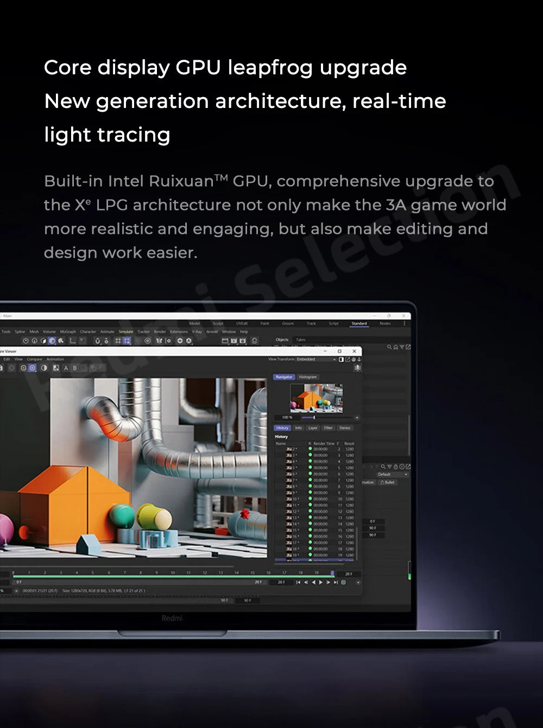Open the Info tab
Screen dimensions: 543x728
coord(298,427)
